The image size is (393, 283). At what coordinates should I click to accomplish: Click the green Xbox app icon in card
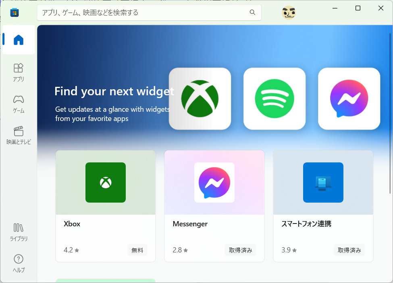[106, 183]
